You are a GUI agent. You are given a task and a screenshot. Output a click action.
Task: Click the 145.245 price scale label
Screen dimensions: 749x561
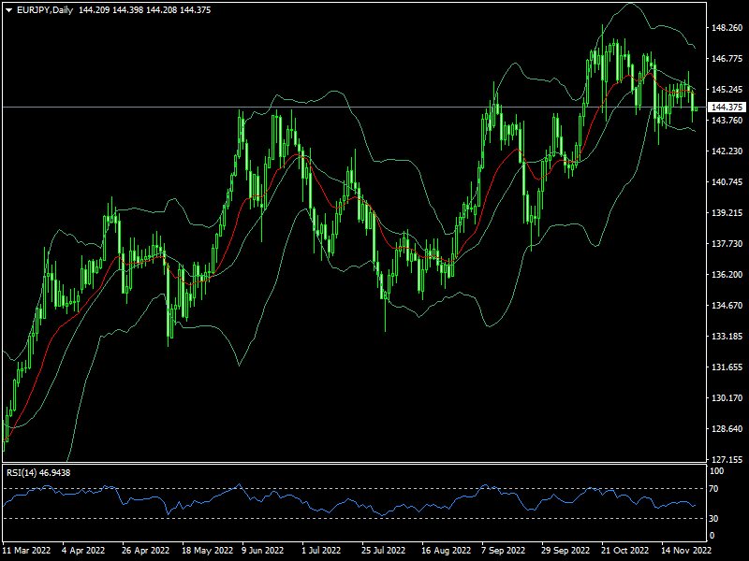[x=727, y=90]
